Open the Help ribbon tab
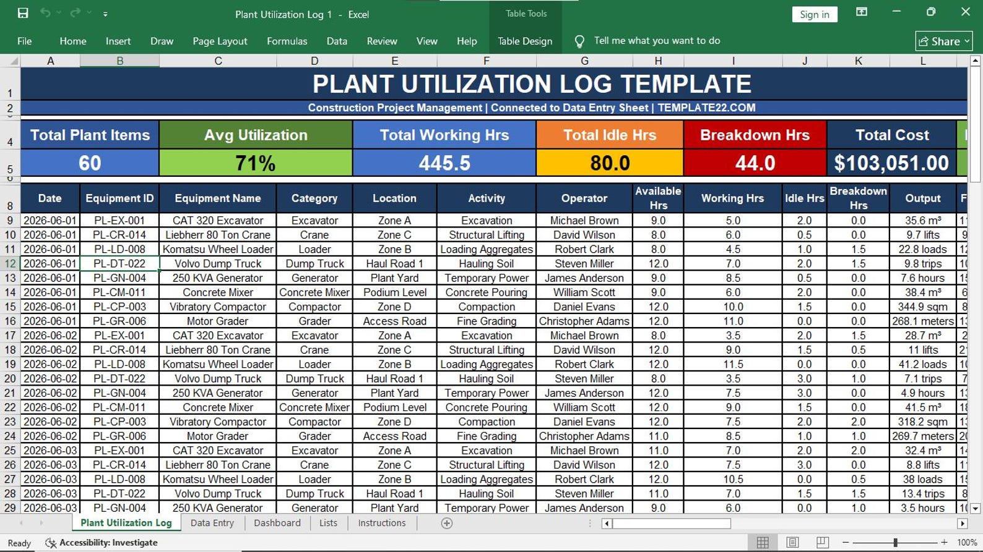The image size is (983, 552). pyautogui.click(x=467, y=41)
